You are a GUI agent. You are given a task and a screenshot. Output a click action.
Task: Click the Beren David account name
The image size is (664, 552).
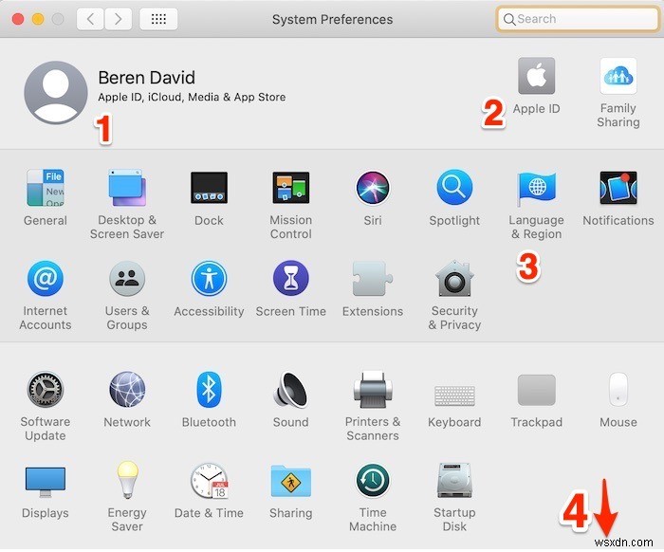click(146, 78)
